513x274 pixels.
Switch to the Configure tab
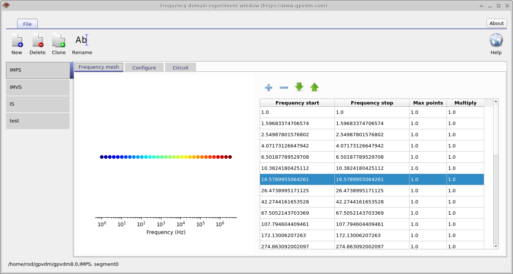pos(144,67)
